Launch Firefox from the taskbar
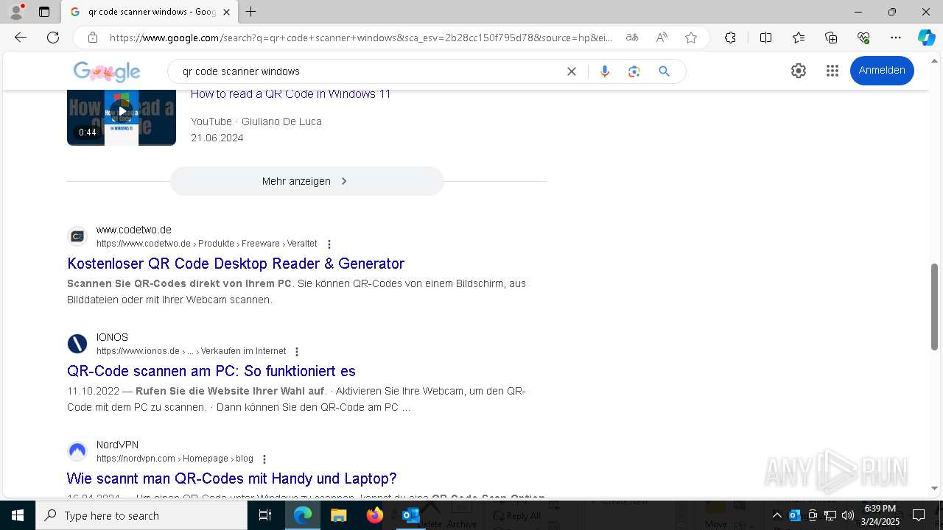This screenshot has height=530, width=943. coord(374,515)
